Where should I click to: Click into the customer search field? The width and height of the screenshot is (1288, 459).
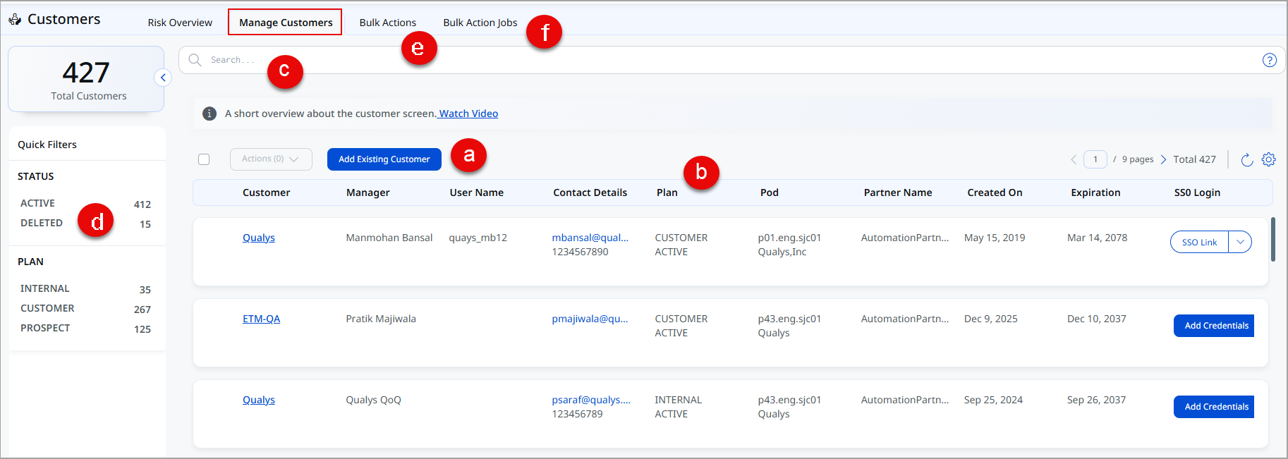click(731, 60)
